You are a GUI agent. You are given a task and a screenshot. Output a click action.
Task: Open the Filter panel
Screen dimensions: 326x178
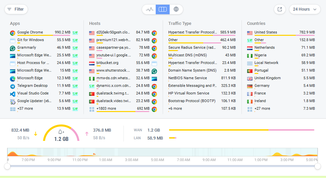pyautogui.click(x=16, y=9)
